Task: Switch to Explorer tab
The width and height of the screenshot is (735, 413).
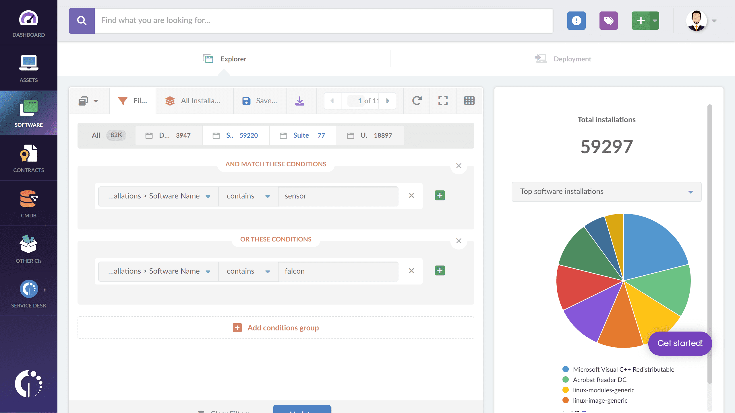Action: point(234,59)
